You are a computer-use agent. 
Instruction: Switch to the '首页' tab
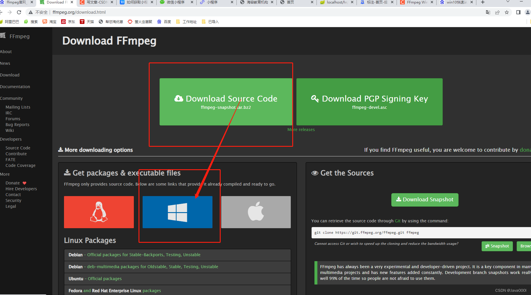tap(297, 2)
